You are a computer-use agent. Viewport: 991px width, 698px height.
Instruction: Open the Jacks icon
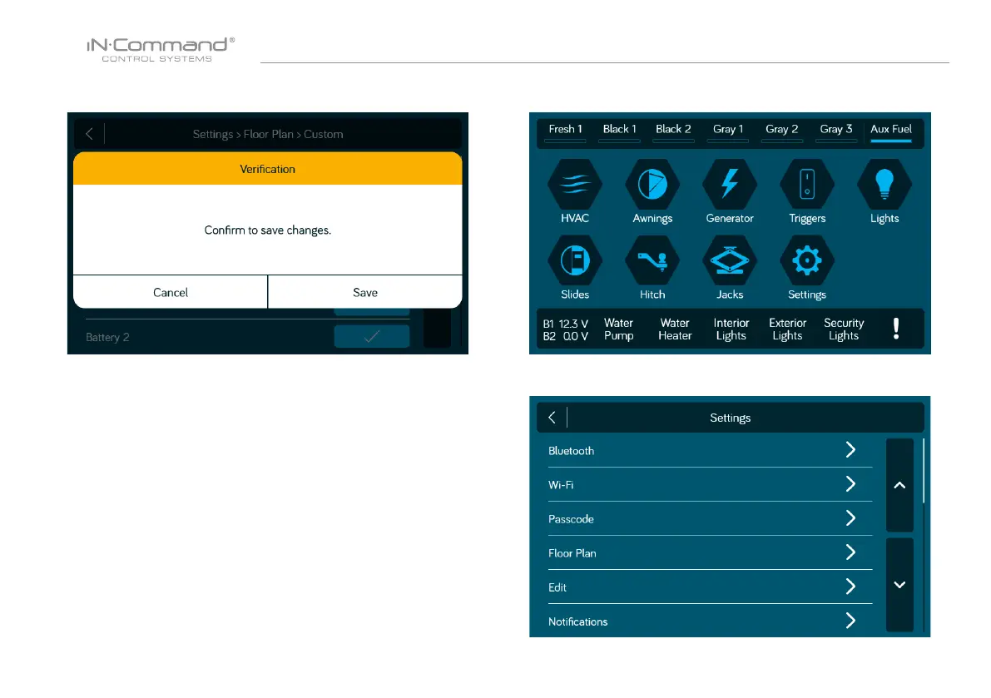pos(730,260)
